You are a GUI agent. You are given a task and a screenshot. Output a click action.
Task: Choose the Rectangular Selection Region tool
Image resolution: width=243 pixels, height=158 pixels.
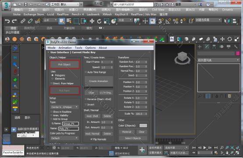[x=76, y=21]
